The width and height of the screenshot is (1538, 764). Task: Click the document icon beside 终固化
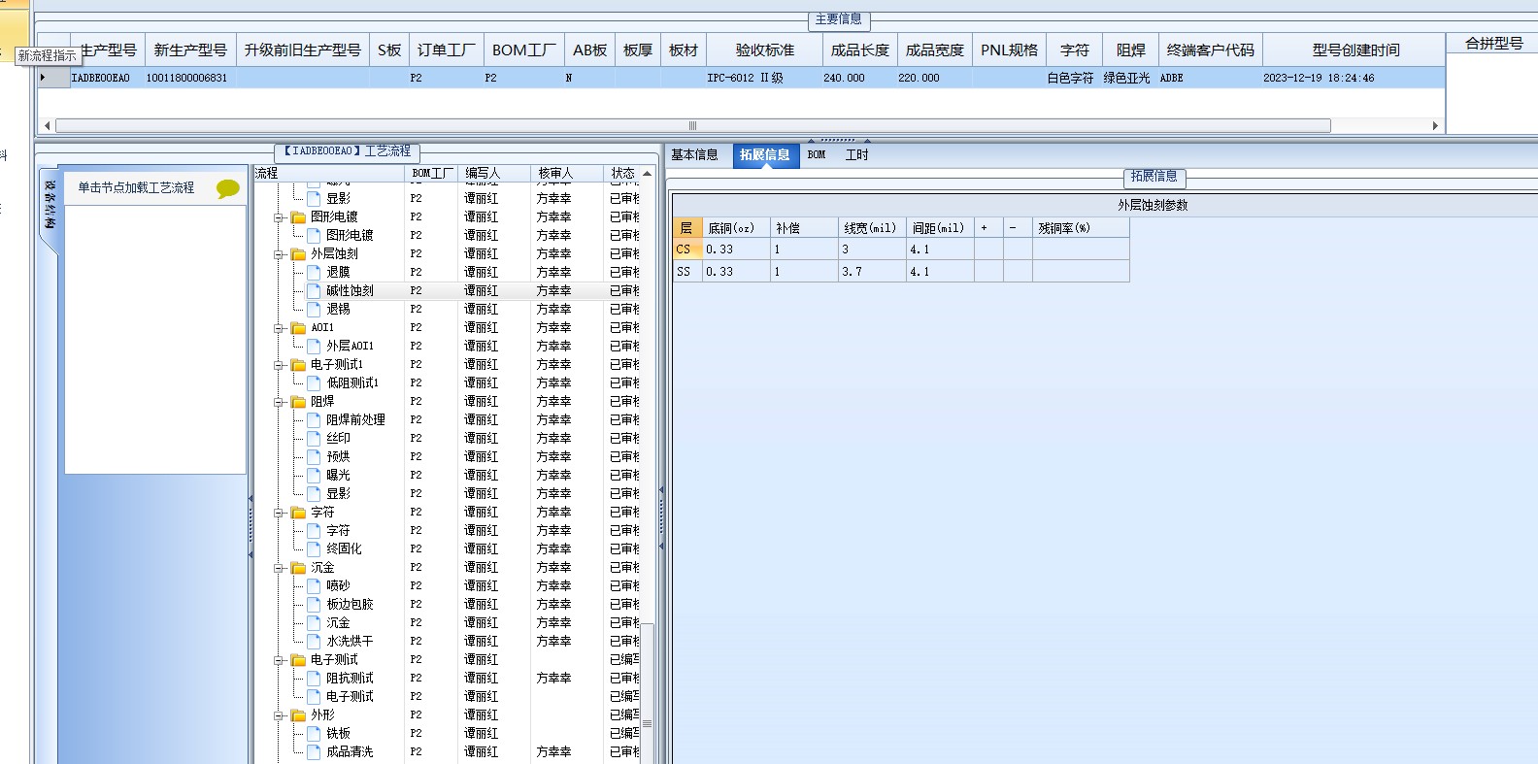(314, 548)
